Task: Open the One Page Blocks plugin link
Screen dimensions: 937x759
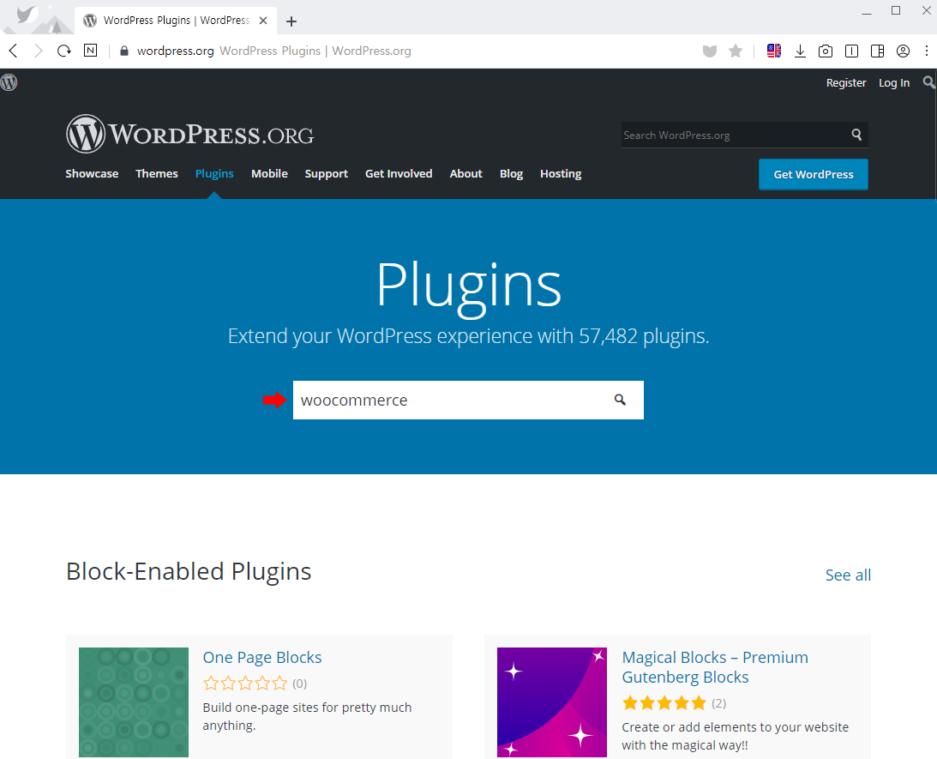Action: (262, 658)
